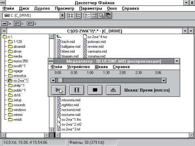Click the sort by type toolbar icon
The width and height of the screenshot is (195, 146).
click(x=94, y=15)
